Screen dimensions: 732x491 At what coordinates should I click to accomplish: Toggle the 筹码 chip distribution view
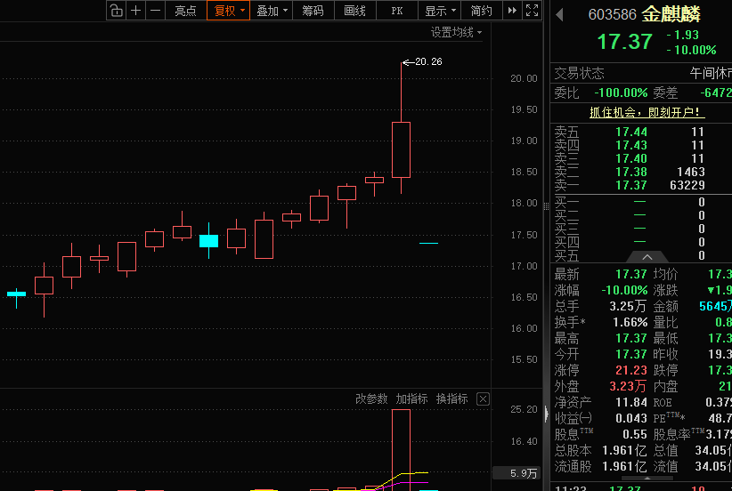coord(313,11)
